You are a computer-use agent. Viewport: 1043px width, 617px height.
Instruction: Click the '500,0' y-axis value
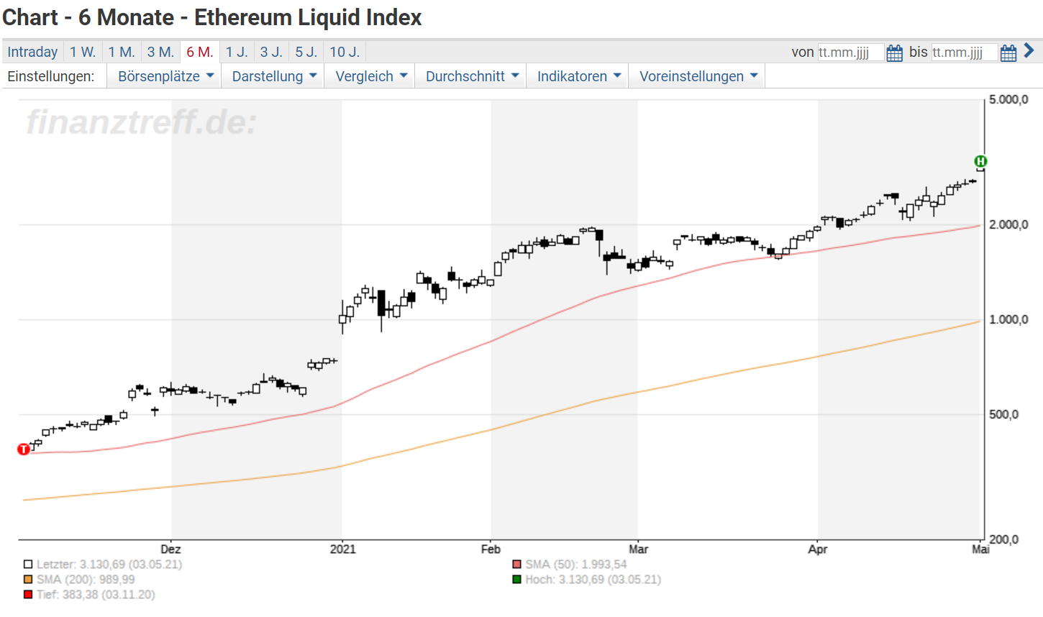click(x=1004, y=415)
